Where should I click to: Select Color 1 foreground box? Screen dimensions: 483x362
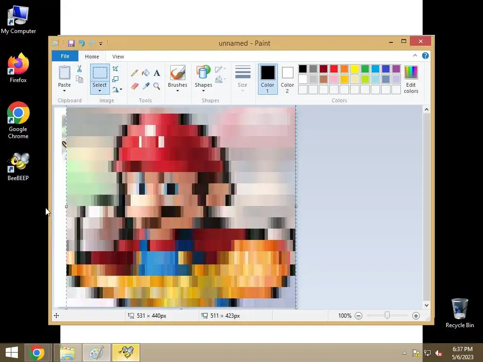(x=268, y=79)
